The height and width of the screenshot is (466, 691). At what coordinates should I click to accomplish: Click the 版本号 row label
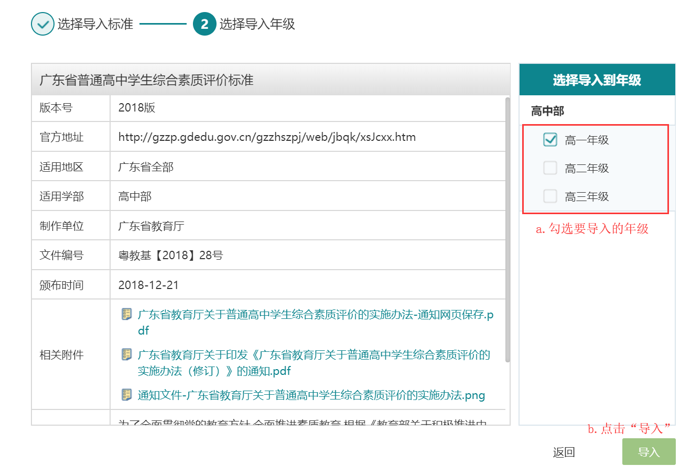[x=56, y=108]
